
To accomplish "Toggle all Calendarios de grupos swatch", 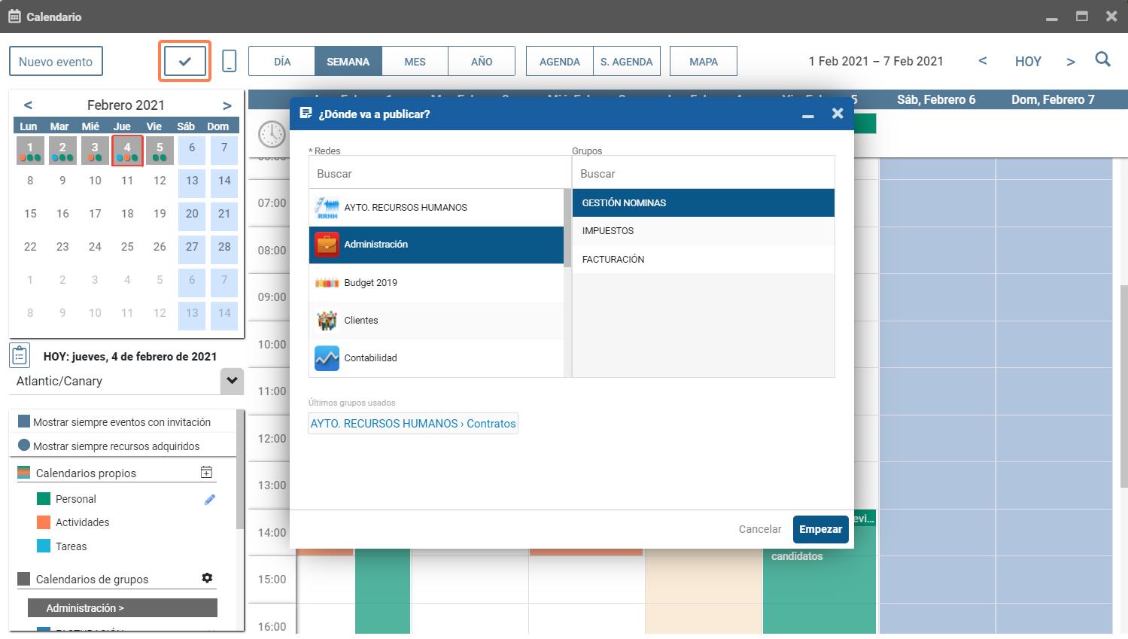I will (24, 579).
